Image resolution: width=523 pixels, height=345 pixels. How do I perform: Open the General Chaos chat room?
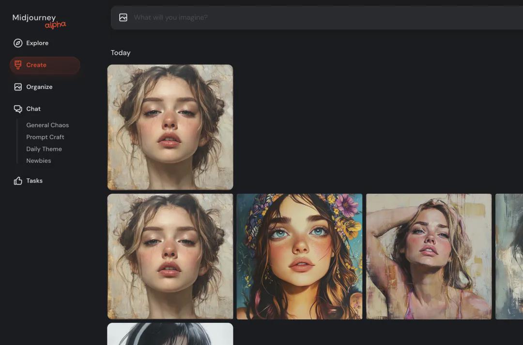pos(47,125)
